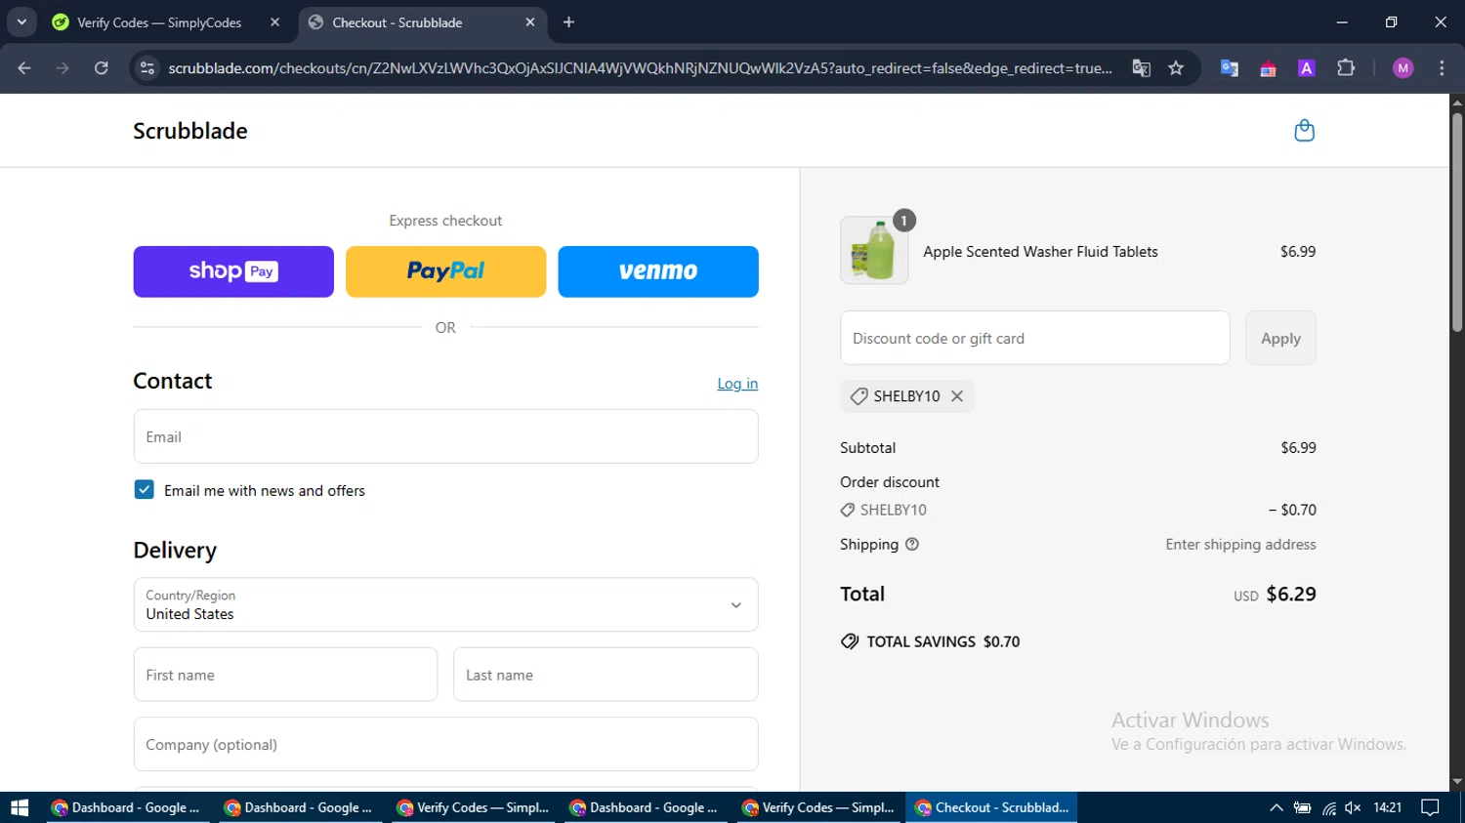The height and width of the screenshot is (823, 1465).
Task: Open the purple A extension icon
Action: [1306, 68]
